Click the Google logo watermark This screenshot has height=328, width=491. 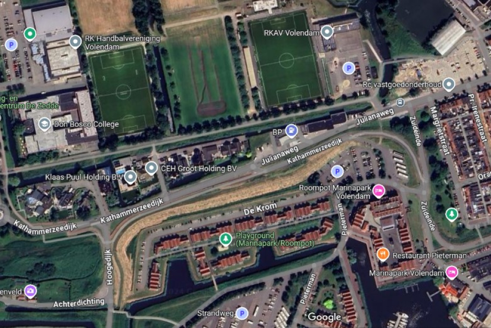[324, 317]
